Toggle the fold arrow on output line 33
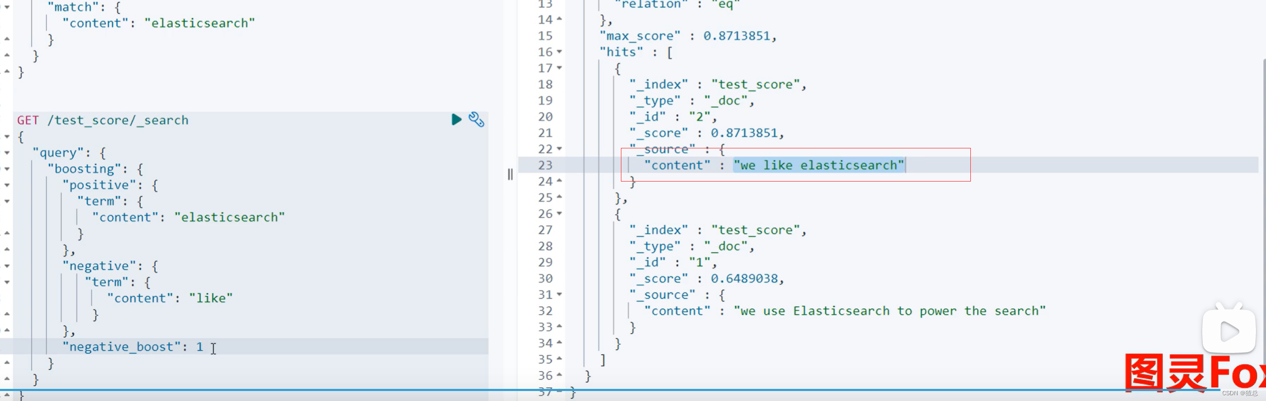The width and height of the screenshot is (1266, 401). click(559, 327)
